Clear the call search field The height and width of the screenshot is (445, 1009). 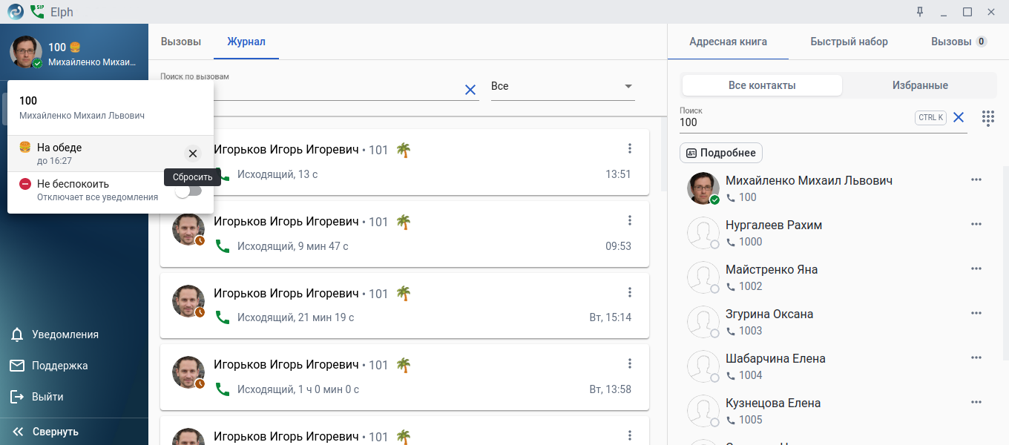click(470, 90)
